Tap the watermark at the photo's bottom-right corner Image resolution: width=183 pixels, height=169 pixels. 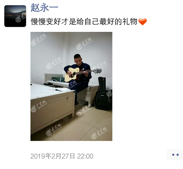pos(99,133)
